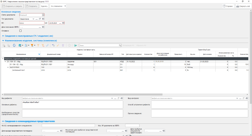The height and width of the screenshot is (136, 252).
Task: Open the Статус документа dropdown
Action: click(43, 15)
